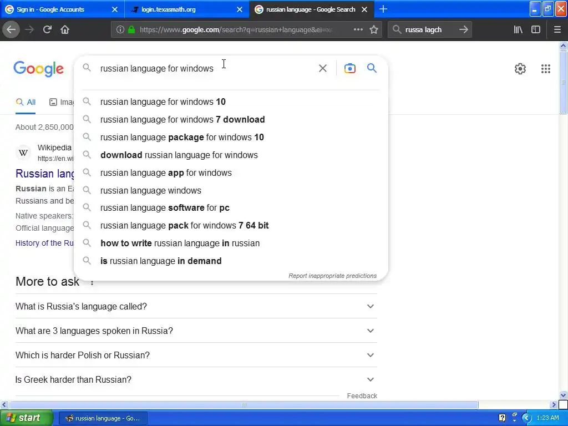Viewport: 568px width, 426px height.
Task: Click the Wikipedia W favicon
Action: pyautogui.click(x=23, y=153)
